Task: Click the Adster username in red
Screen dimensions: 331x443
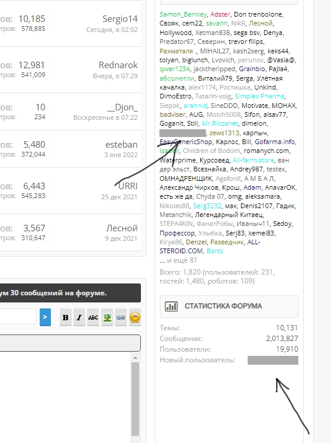Action: (x=220, y=14)
